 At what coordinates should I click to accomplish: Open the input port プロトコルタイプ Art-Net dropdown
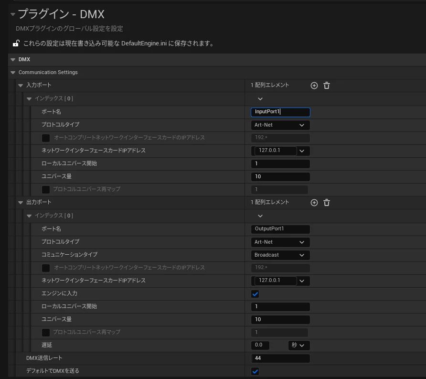click(x=280, y=125)
